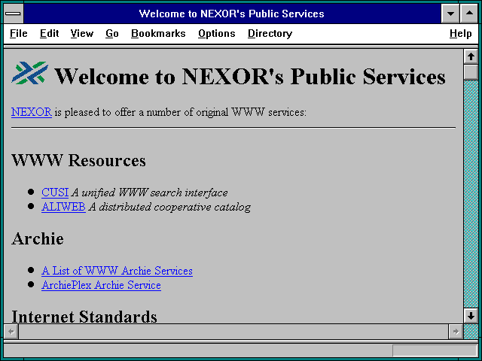The height and width of the screenshot is (361, 482).
Task: Open the window control menu box
Action: [x=14, y=14]
